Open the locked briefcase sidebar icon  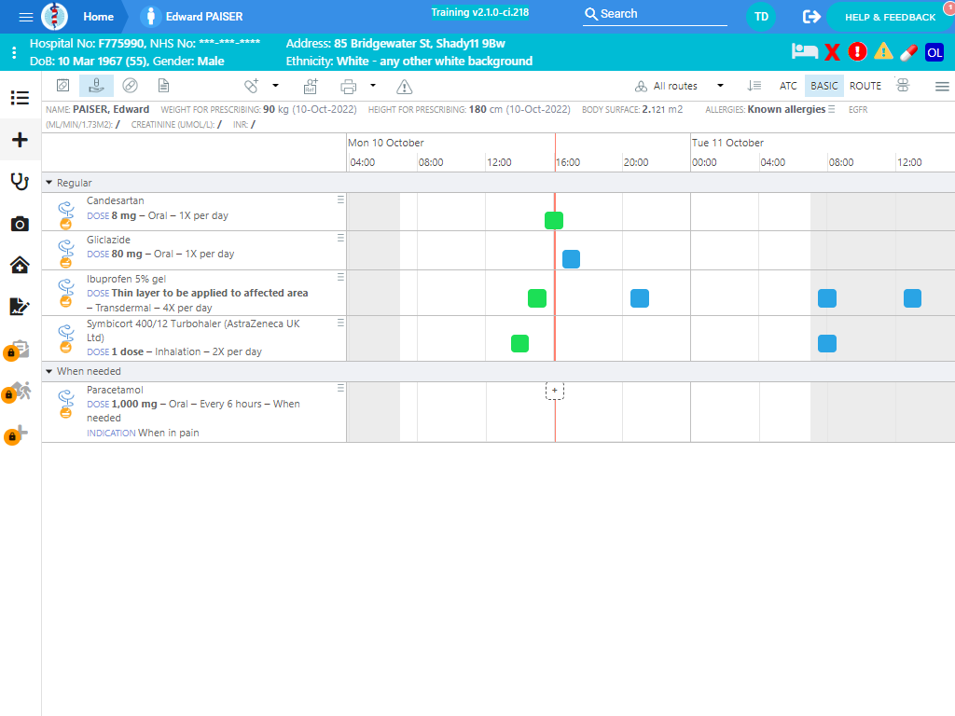pyautogui.click(x=17, y=351)
